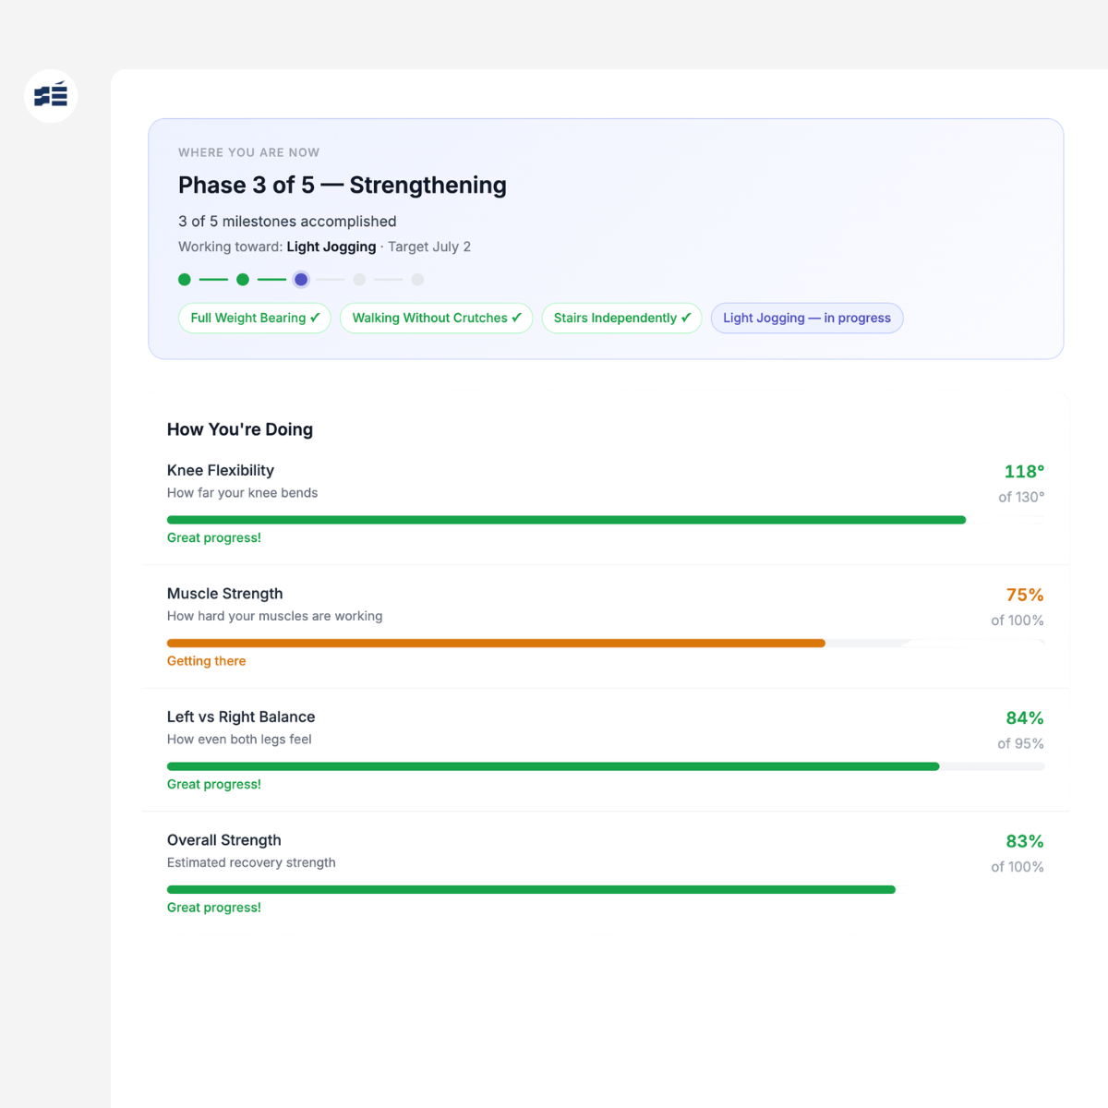Viewport: 1108px width, 1108px height.
Task: Click the 'Left vs Right Balance' title
Action: [241, 717]
